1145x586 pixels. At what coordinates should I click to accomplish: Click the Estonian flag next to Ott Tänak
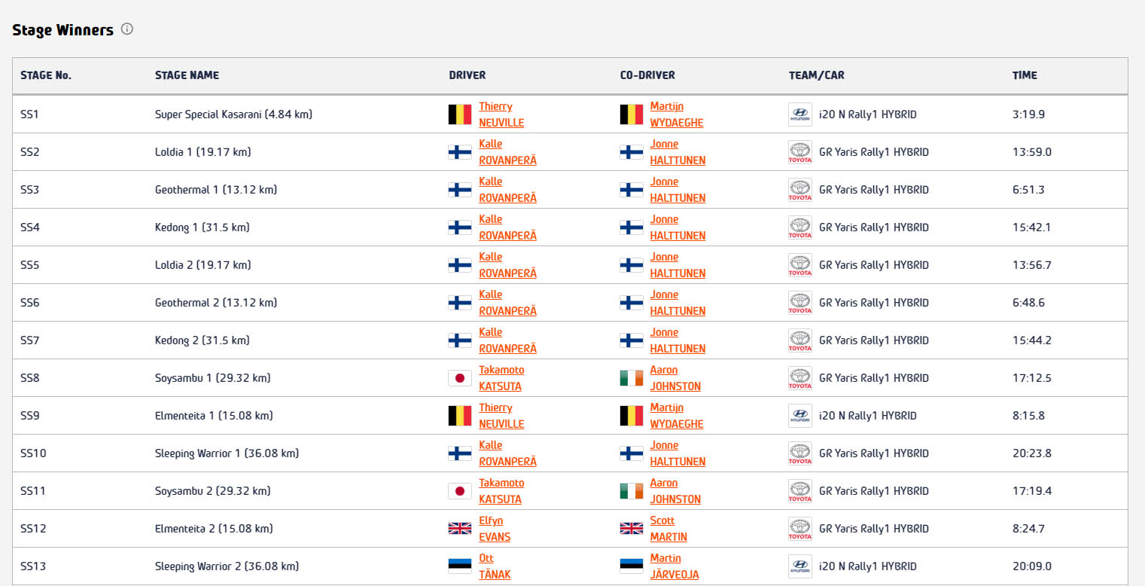[x=459, y=566]
